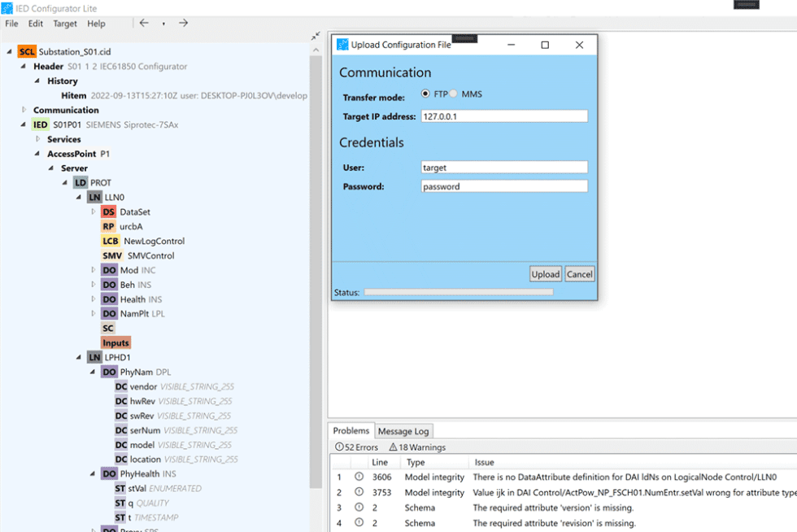The height and width of the screenshot is (532, 797).
Task: Click the Upload button in the dialog
Action: coord(545,274)
